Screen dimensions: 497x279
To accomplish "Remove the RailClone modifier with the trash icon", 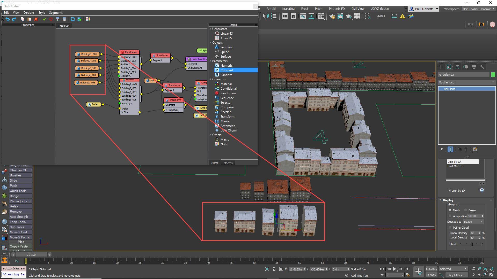I will pyautogui.click(x=466, y=149).
